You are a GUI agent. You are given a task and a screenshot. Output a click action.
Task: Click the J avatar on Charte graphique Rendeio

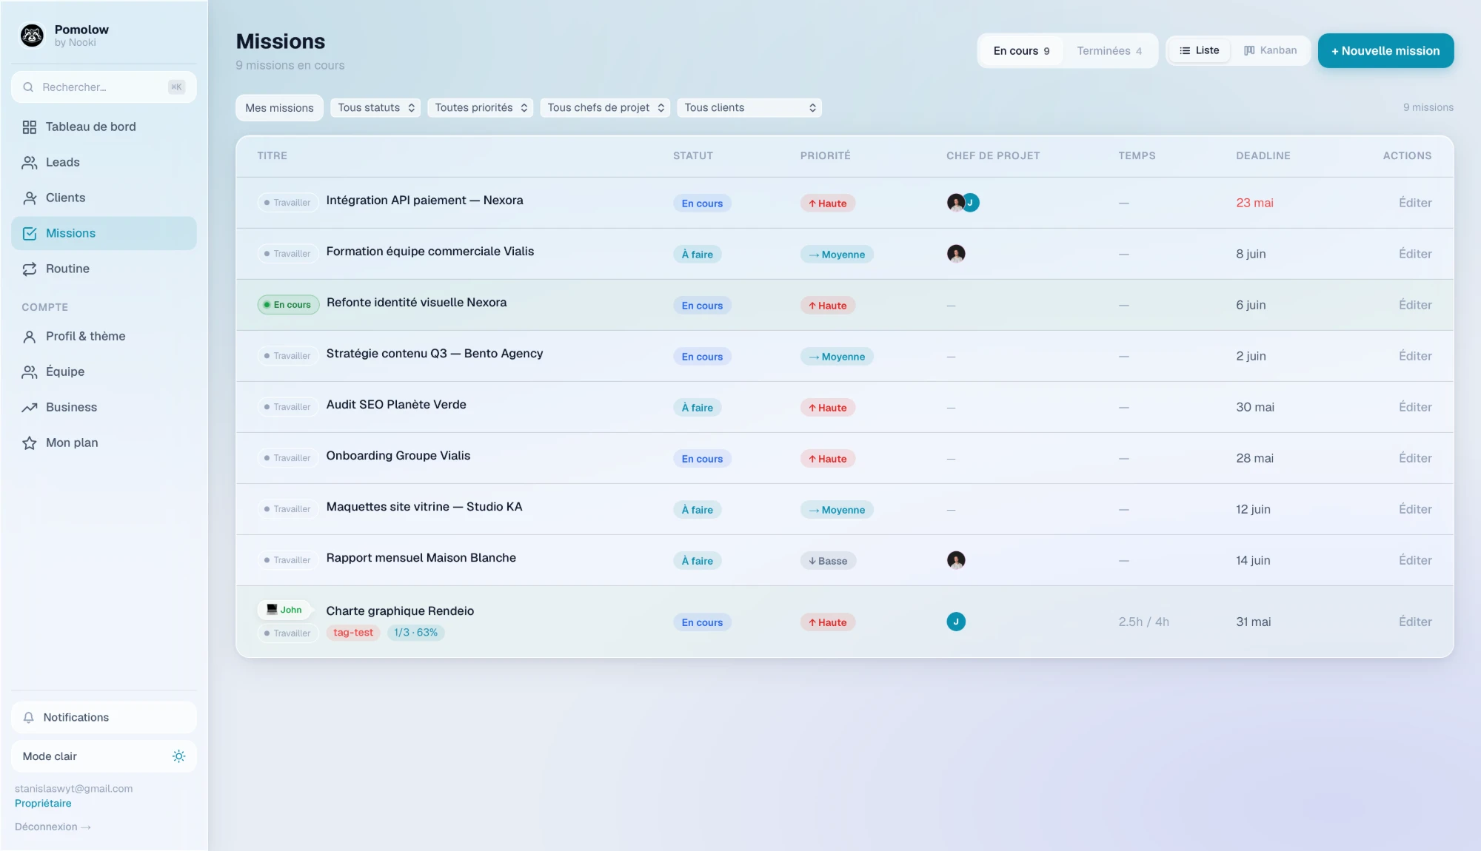[956, 622]
